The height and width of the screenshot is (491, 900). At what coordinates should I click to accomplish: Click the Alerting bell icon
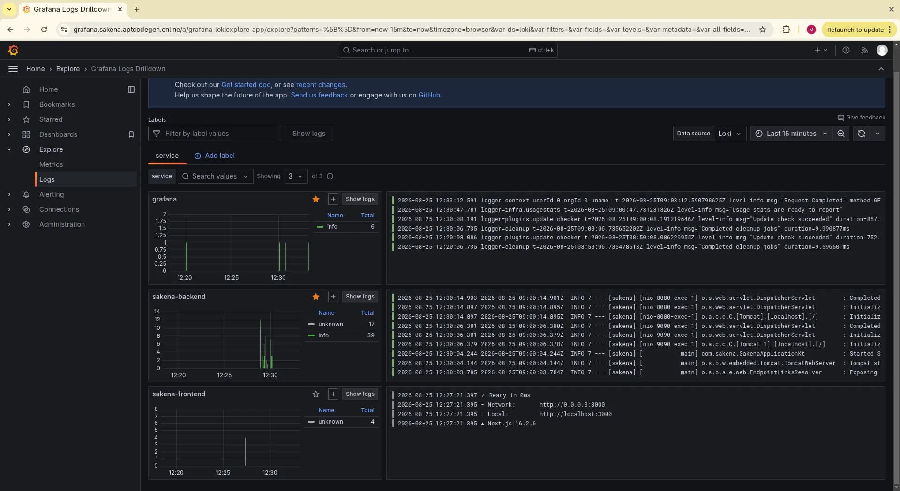click(x=26, y=194)
